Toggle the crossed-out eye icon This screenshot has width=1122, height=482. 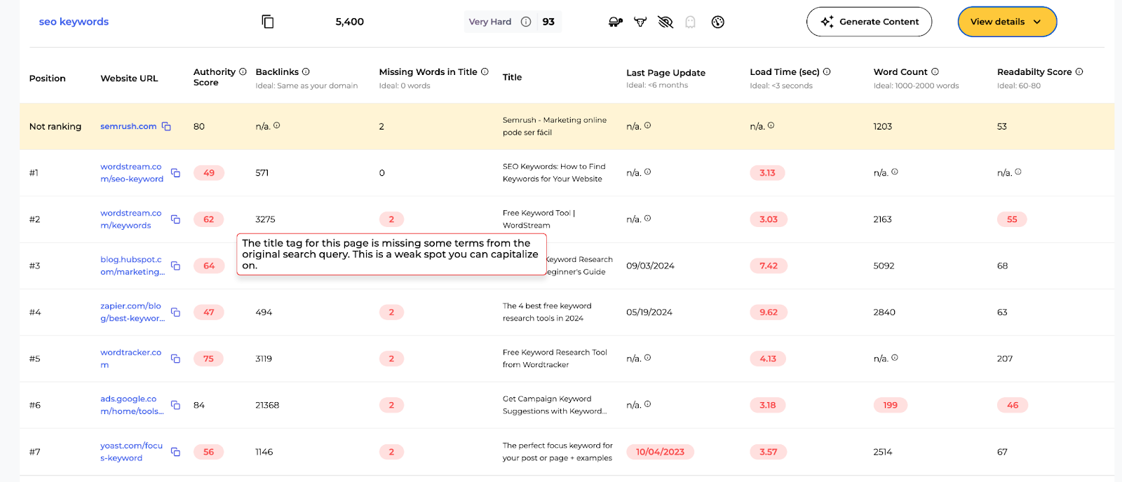point(665,22)
